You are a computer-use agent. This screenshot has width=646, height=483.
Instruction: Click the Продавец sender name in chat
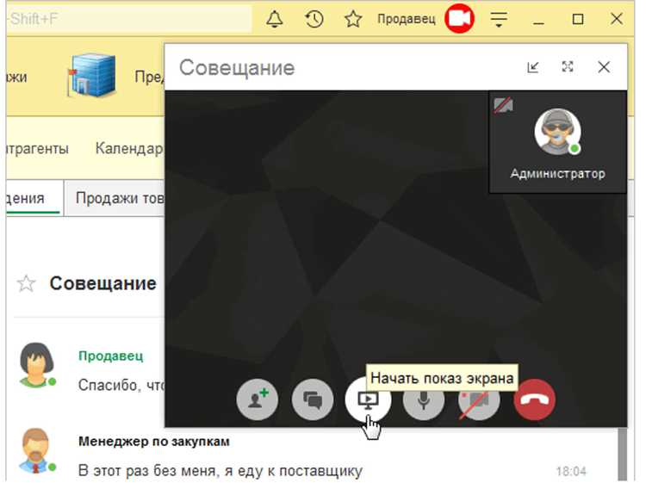111,356
